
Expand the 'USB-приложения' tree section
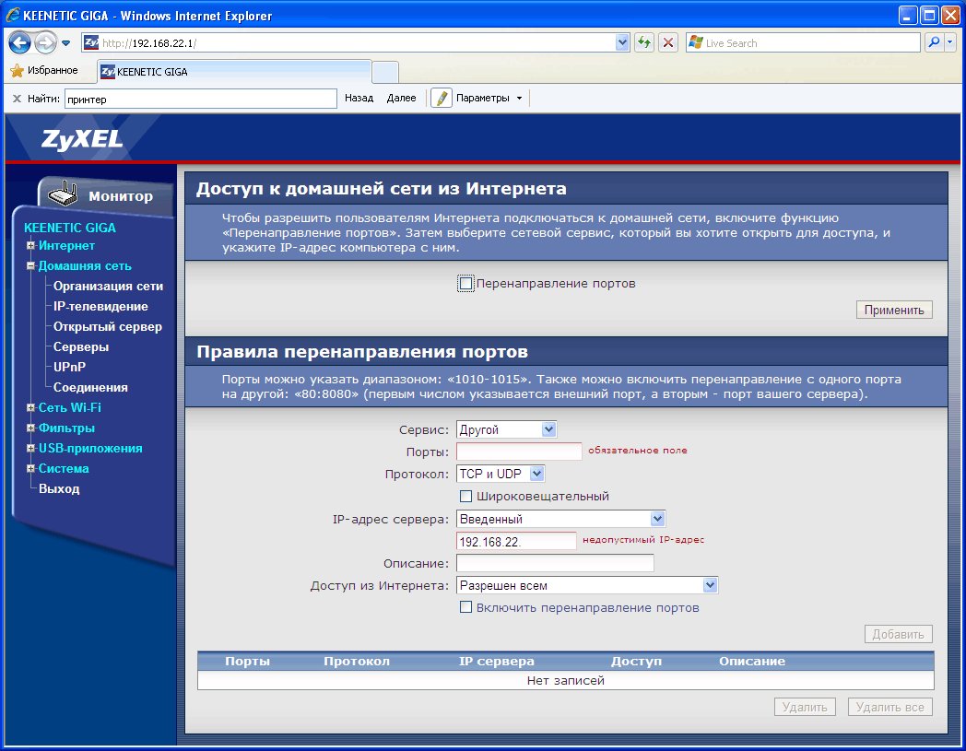click(x=30, y=448)
